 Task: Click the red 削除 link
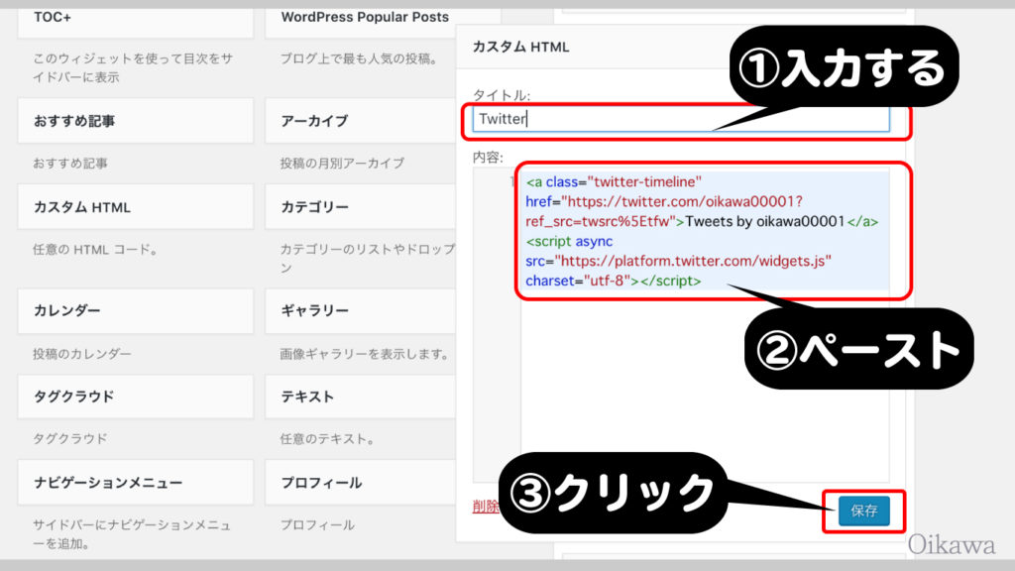486,507
